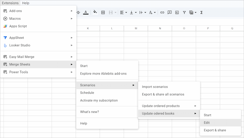The height and width of the screenshot is (138, 244).
Task: Click What's new? menu item
Action: (107, 112)
